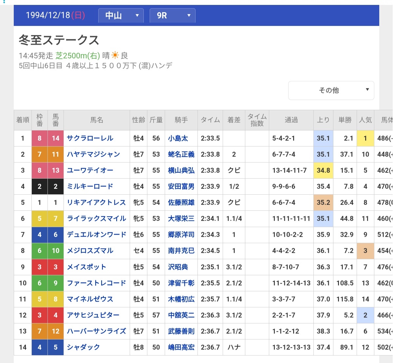Open the 中山 venue dropdown
The image size is (393, 363).
click(121, 15)
